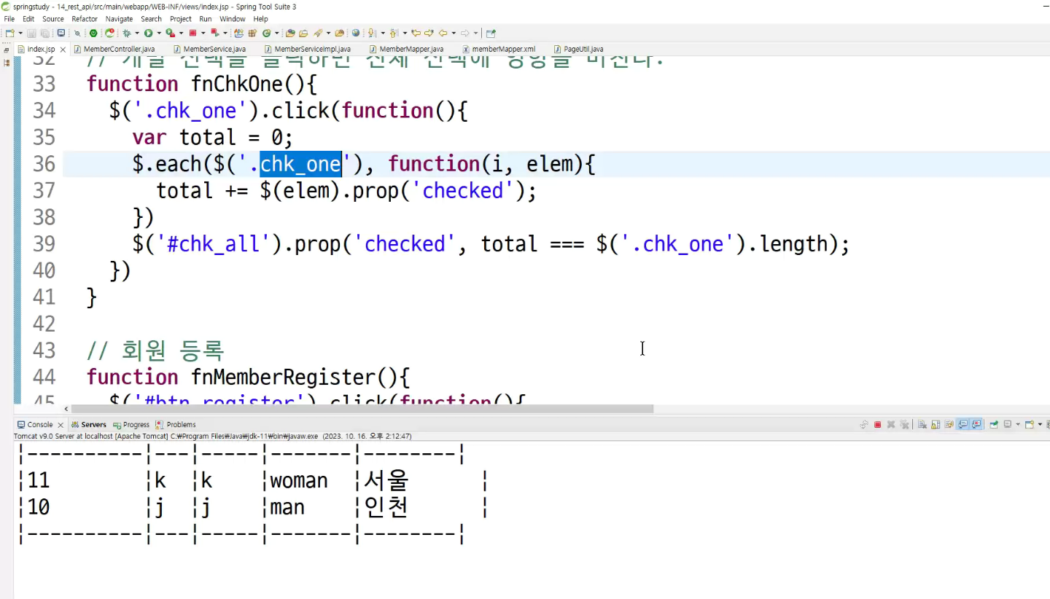Screen dimensions: 1050x599
Task: Click the editor horizontal scrollbar thumb
Action: pyautogui.click(x=362, y=409)
